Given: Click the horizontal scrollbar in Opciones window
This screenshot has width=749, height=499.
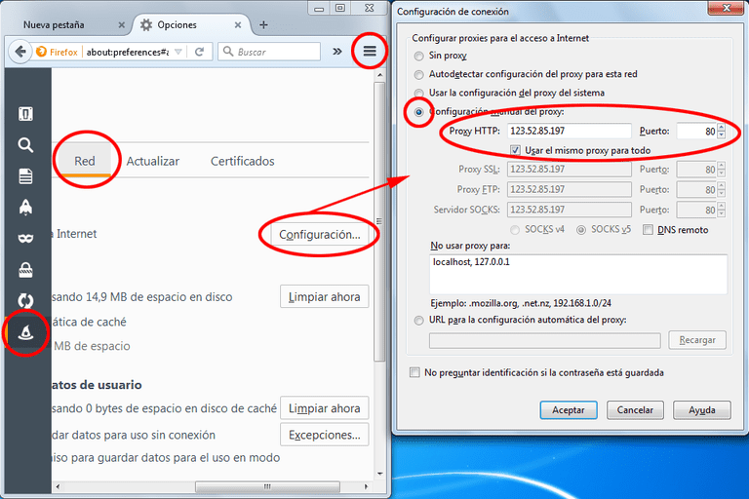Looking at the screenshot, I should (267, 486).
